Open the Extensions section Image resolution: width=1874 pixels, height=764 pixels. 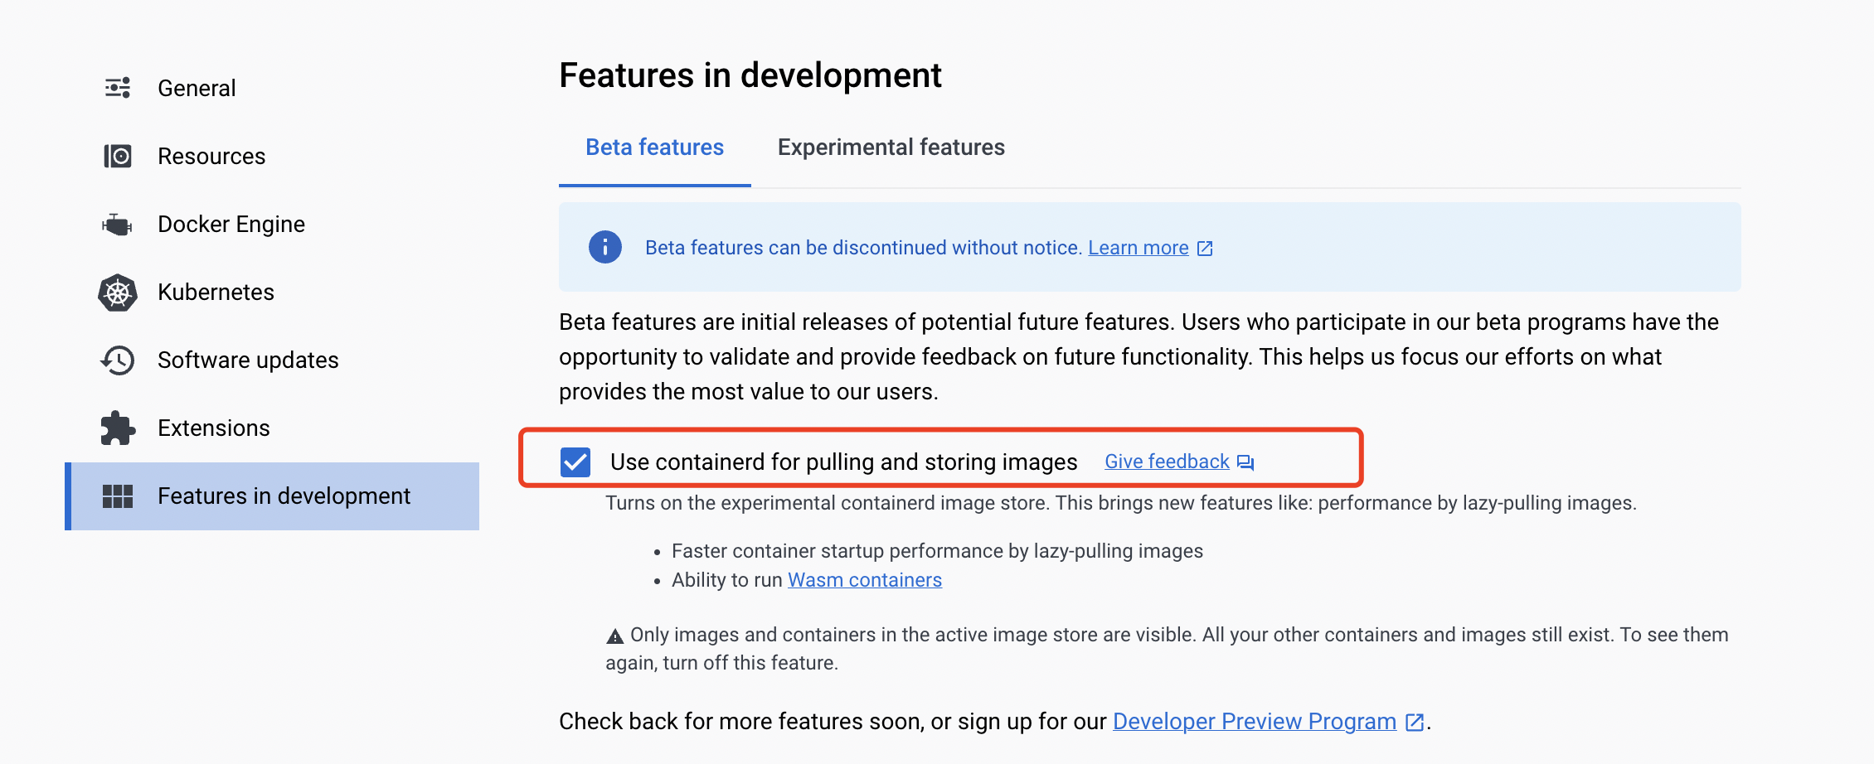click(x=272, y=428)
